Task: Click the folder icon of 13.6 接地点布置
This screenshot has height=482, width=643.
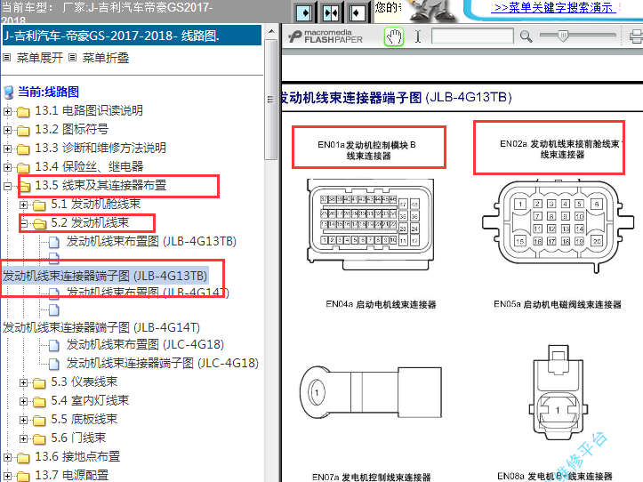Action: click(23, 457)
